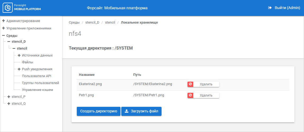Screen dimensions: 304x132
Task: Expand Push уведомления node
Action: [x=19, y=69]
